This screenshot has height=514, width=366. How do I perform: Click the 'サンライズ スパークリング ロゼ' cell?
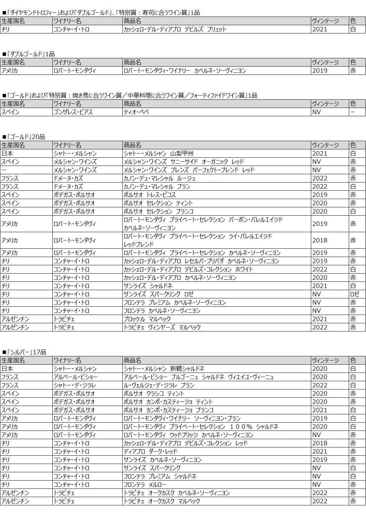[216, 294]
